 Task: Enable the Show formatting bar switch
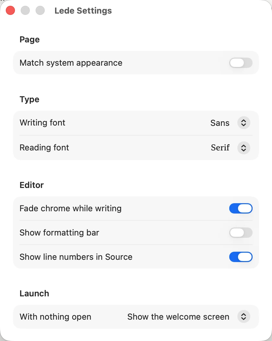pos(241,233)
